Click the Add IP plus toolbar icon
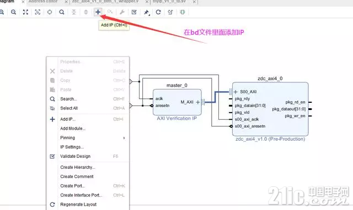The image size is (353, 210). pos(98,12)
